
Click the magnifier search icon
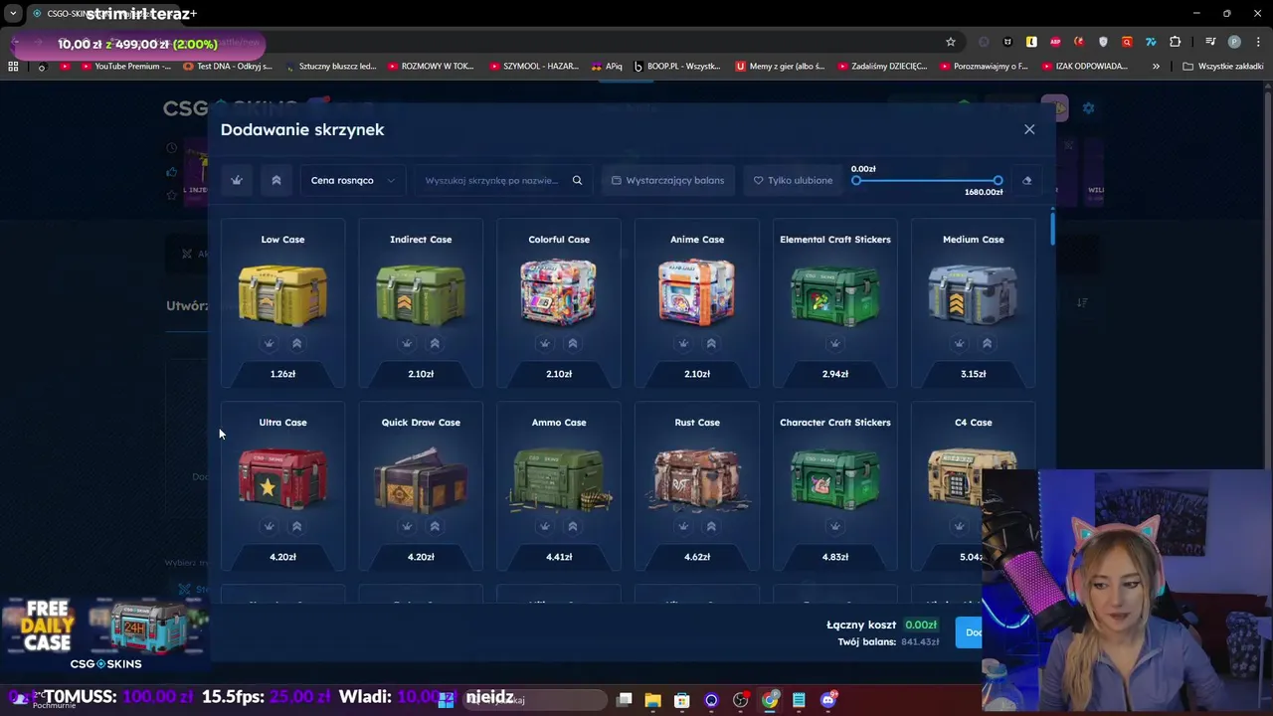coord(577,180)
